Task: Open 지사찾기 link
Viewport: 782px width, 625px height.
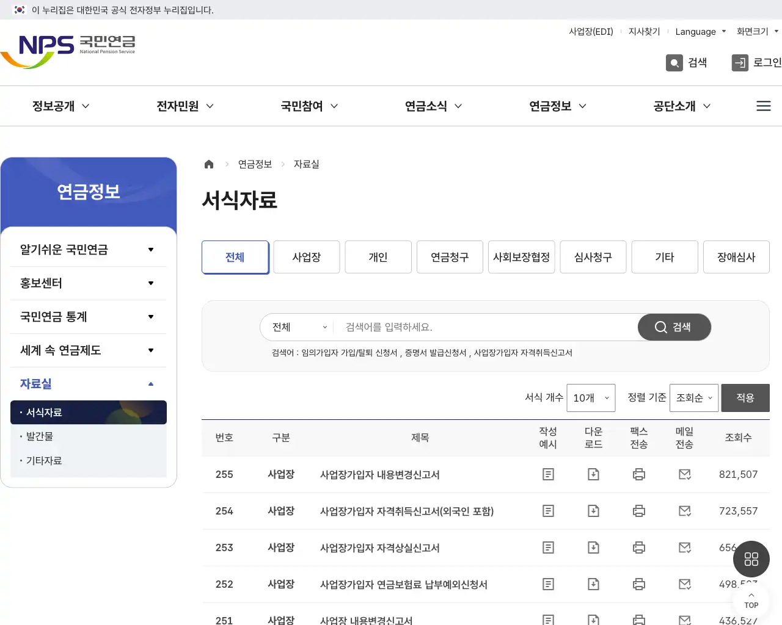Action: click(x=645, y=32)
